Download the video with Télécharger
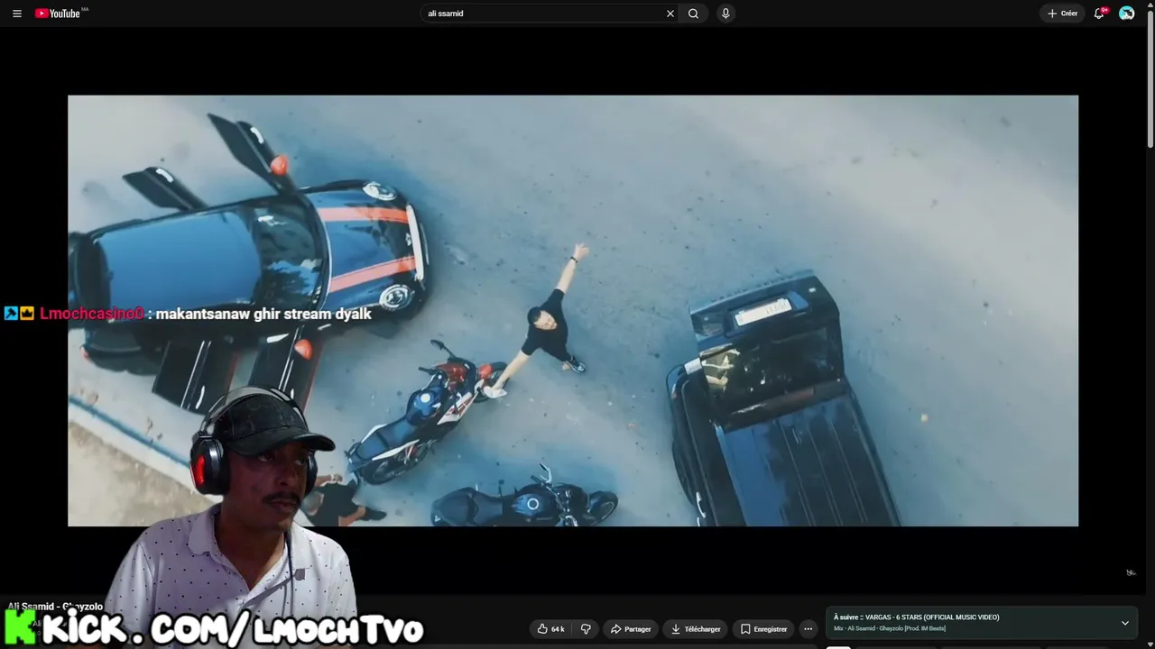Screen dimensions: 1155x649 pos(696,629)
